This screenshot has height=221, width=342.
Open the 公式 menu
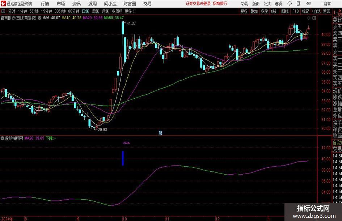(267, 4)
